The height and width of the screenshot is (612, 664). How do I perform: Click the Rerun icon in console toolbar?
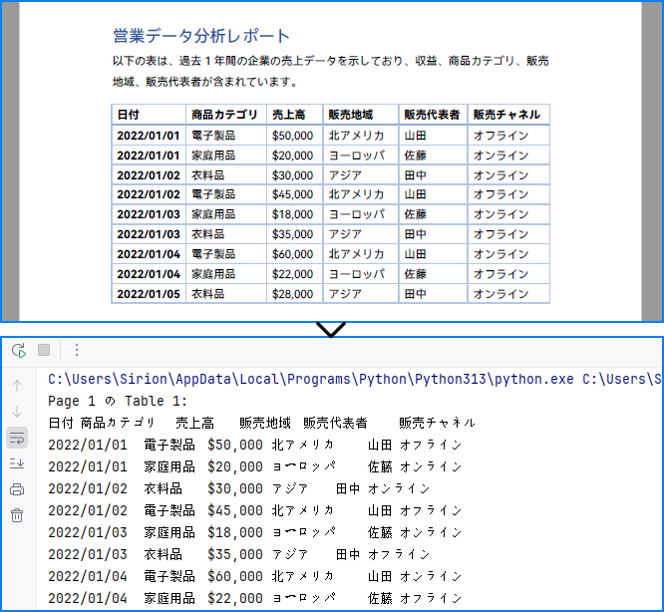pos(18,350)
